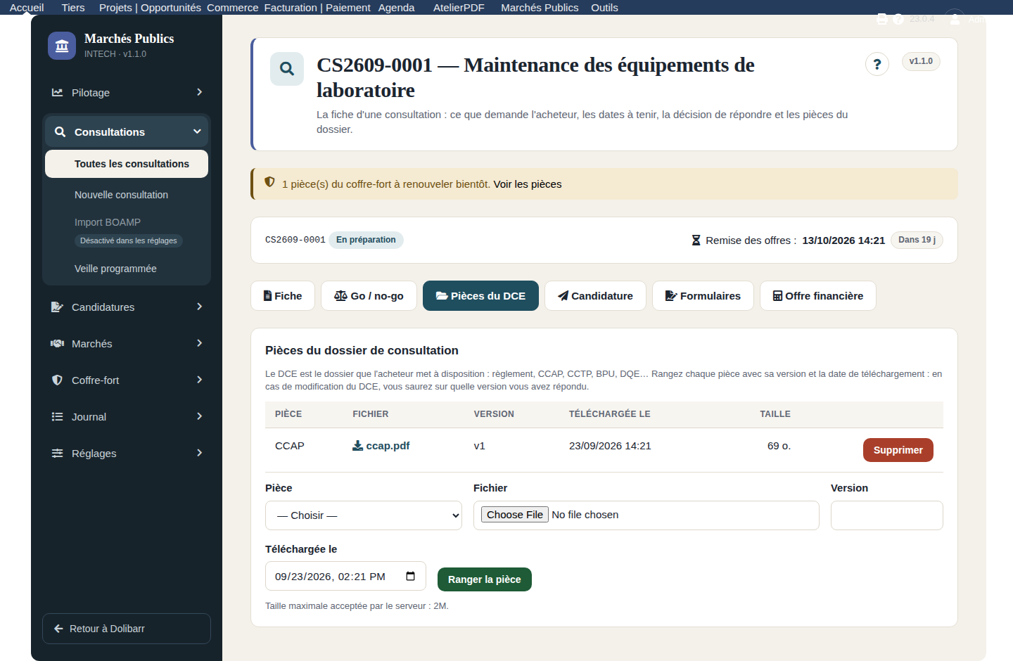The width and height of the screenshot is (1013, 661).
Task: Open the AtelierPDF top menu
Action: tap(459, 8)
